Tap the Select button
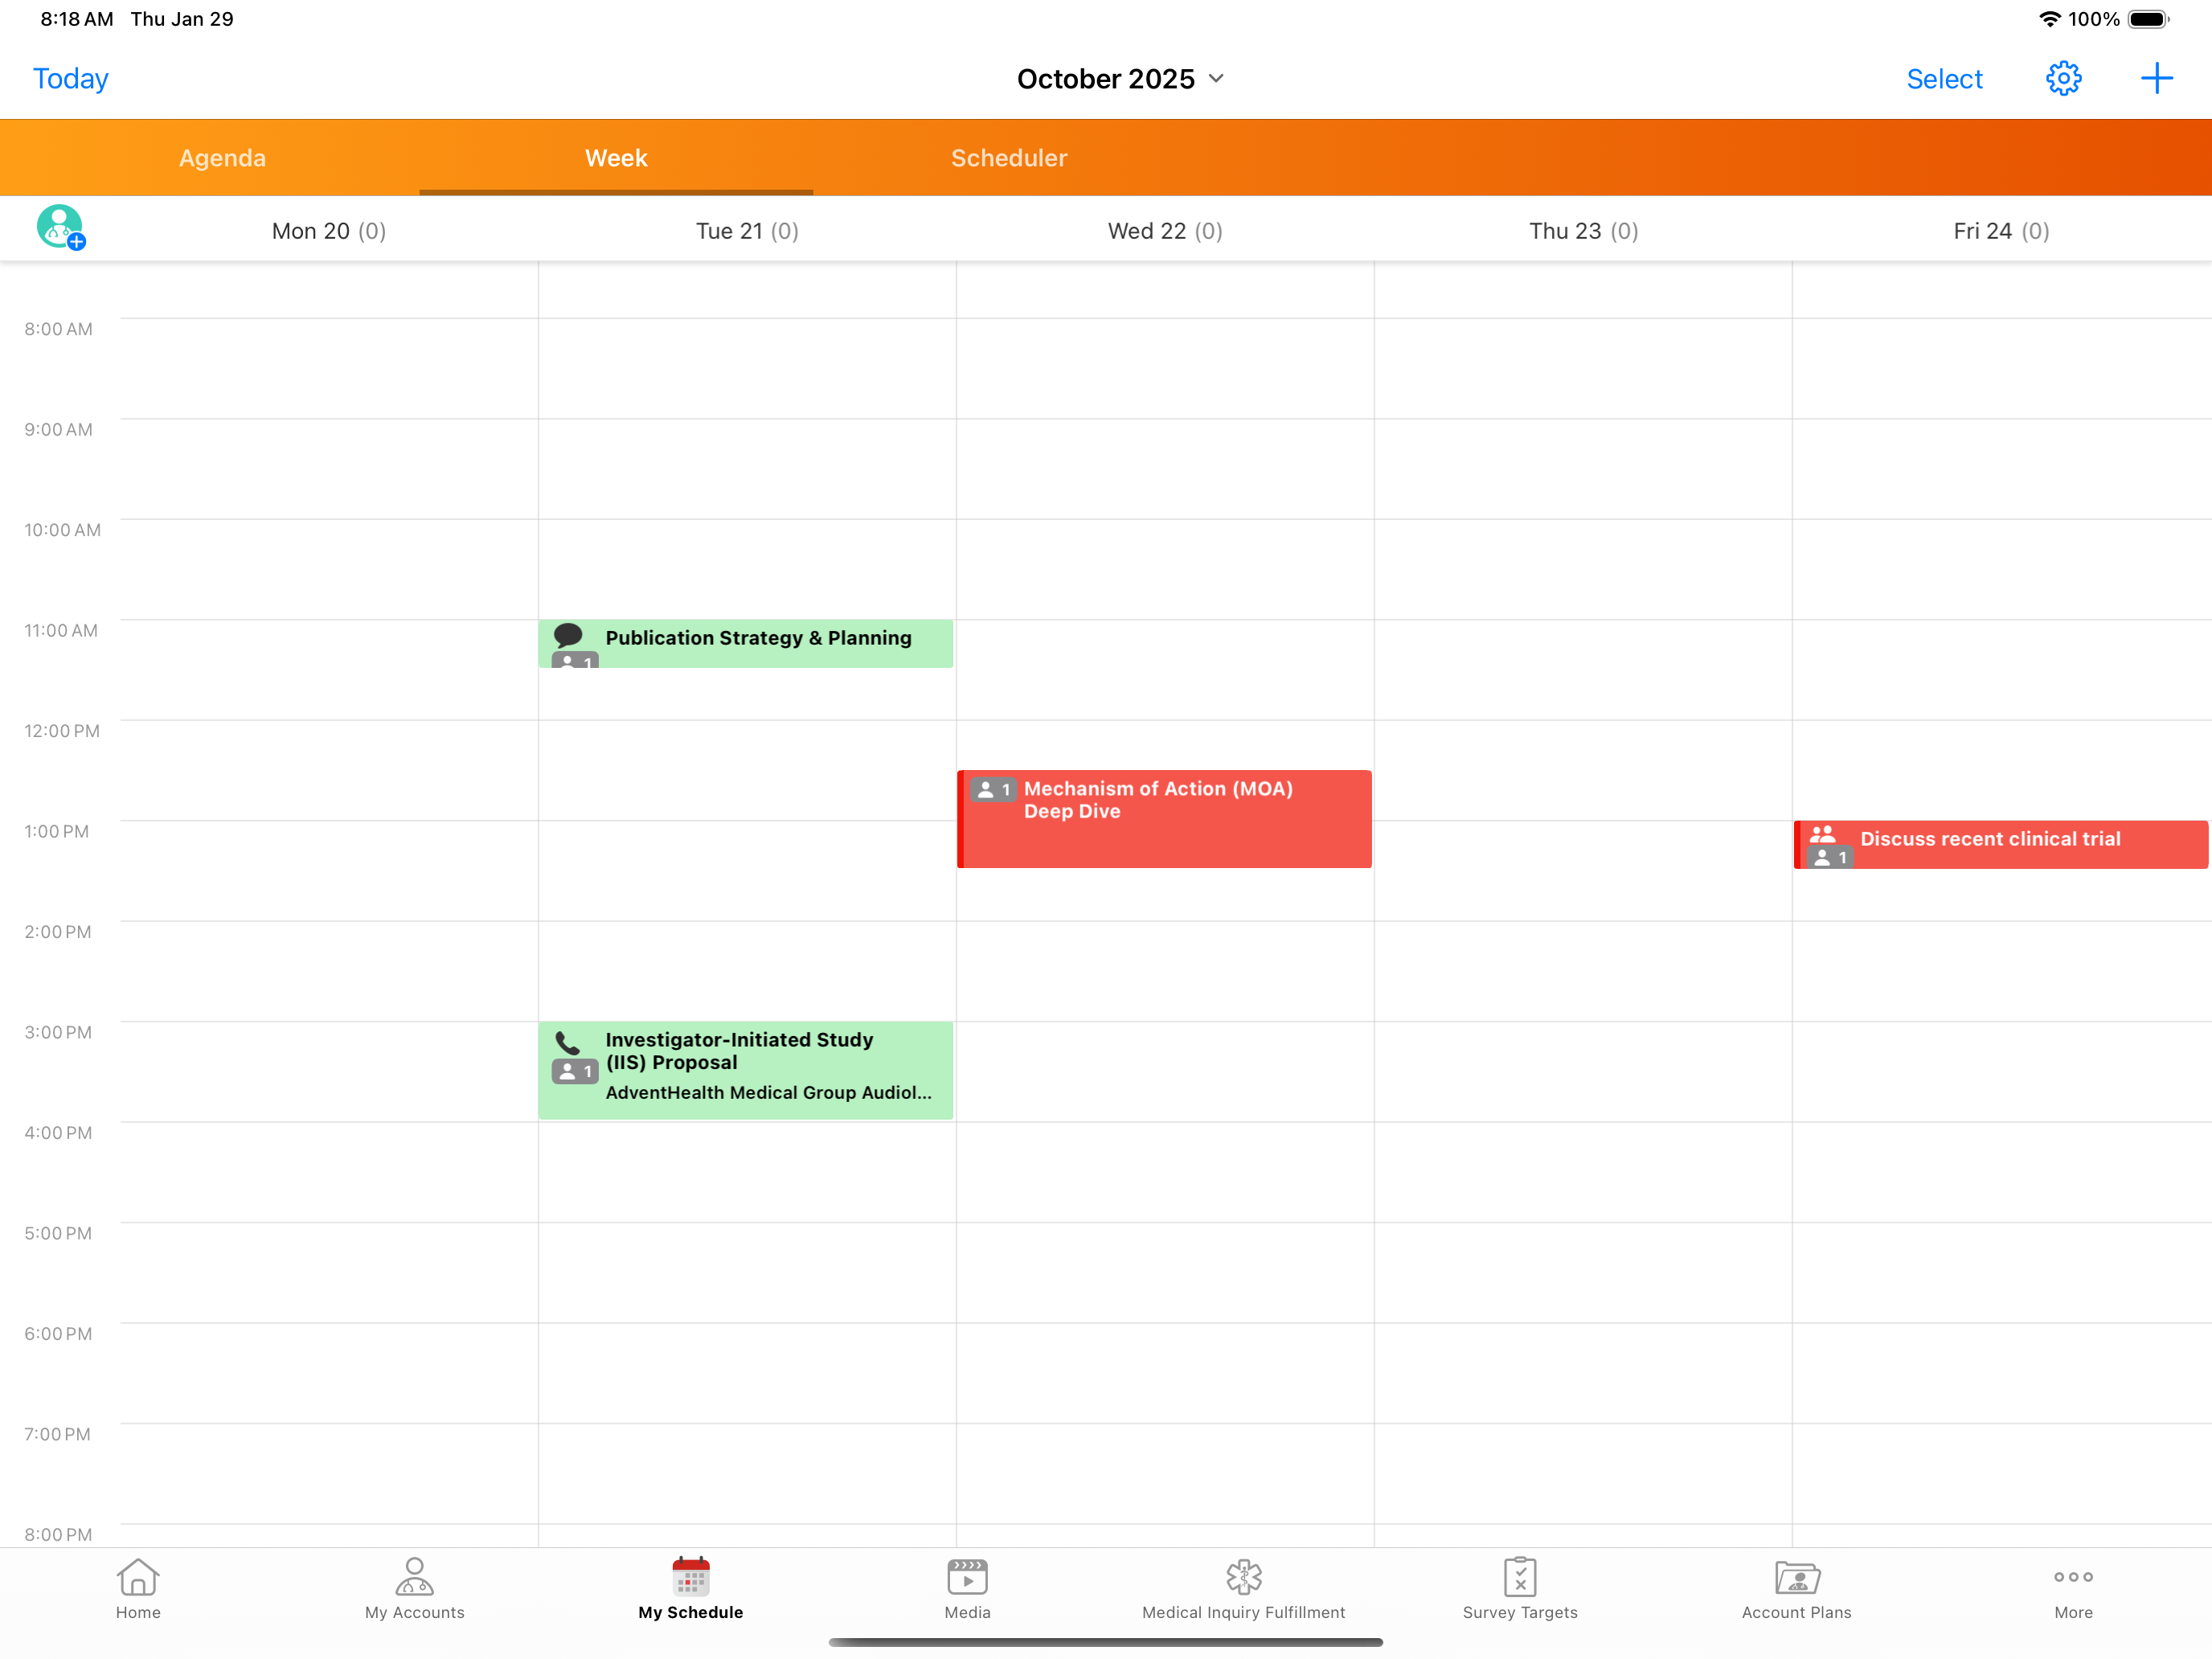2212x1659 pixels. (1943, 79)
